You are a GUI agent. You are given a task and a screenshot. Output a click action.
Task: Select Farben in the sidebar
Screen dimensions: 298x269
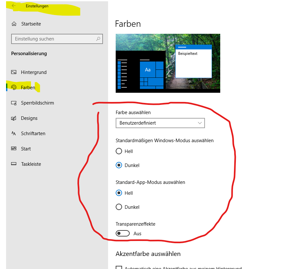pos(28,87)
